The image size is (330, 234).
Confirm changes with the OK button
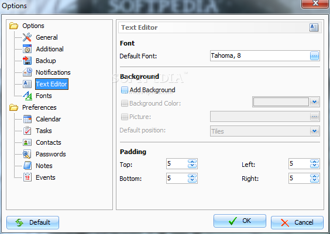pos(240,221)
